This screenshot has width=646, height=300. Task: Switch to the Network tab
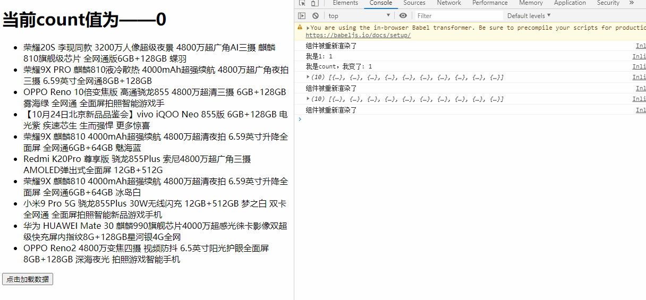pyautogui.click(x=449, y=3)
